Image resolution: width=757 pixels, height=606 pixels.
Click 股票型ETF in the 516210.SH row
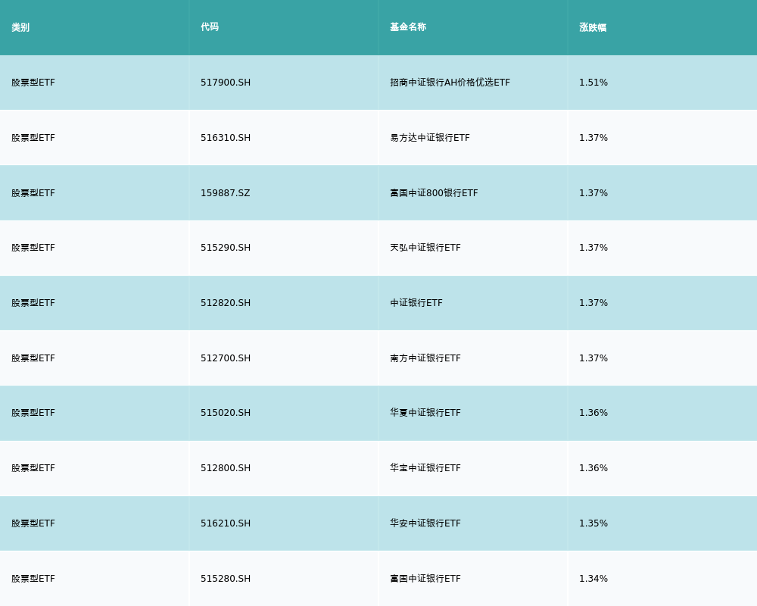pyautogui.click(x=33, y=523)
